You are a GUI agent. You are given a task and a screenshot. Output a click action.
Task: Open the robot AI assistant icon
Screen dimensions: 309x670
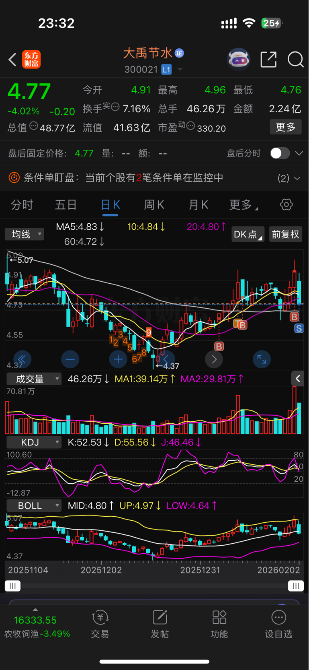239,60
